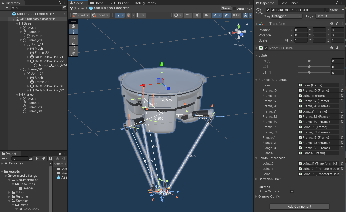Click the grid visibility icon
Screen dimensions: 346x212
[x=118, y=15]
